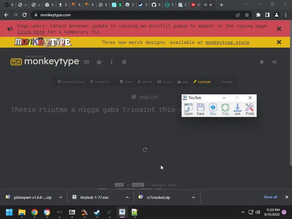The width and height of the screenshot is (292, 219).
Task: Compile macro to .exe in TinyTask
Action: point(237,109)
